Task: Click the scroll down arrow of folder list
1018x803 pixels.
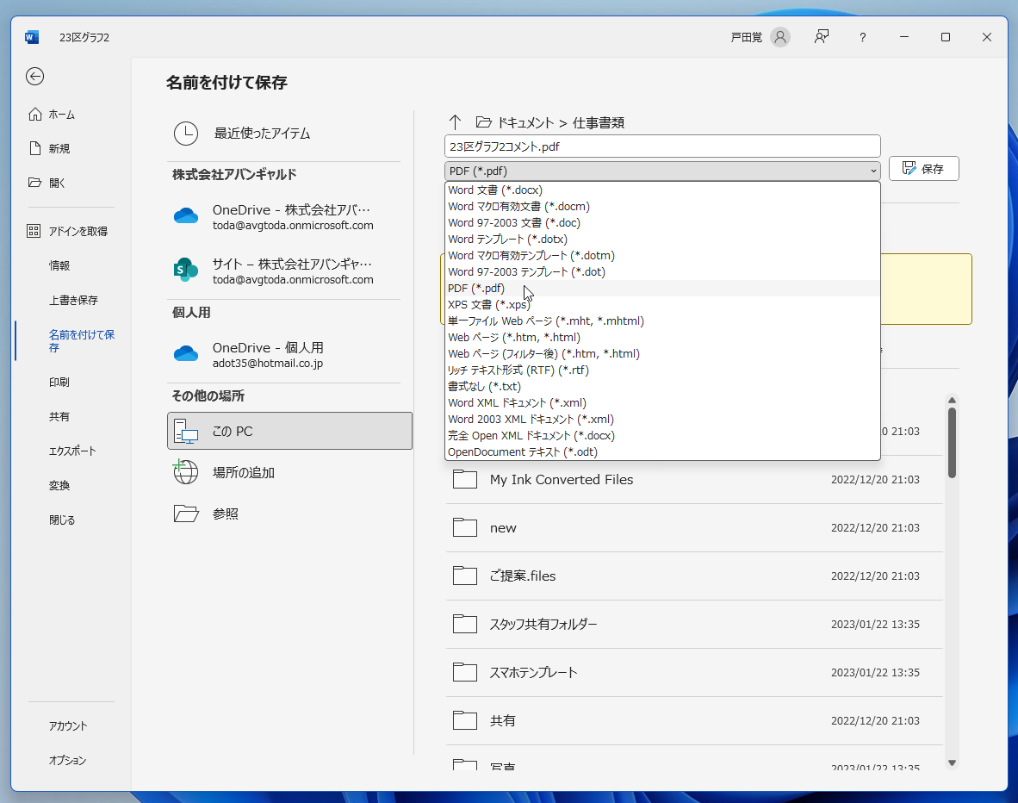Action: point(952,763)
